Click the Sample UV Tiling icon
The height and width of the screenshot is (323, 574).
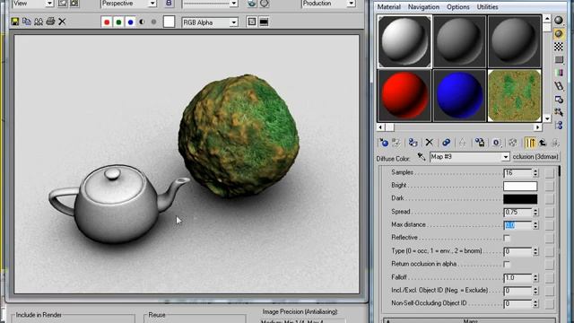(x=559, y=60)
